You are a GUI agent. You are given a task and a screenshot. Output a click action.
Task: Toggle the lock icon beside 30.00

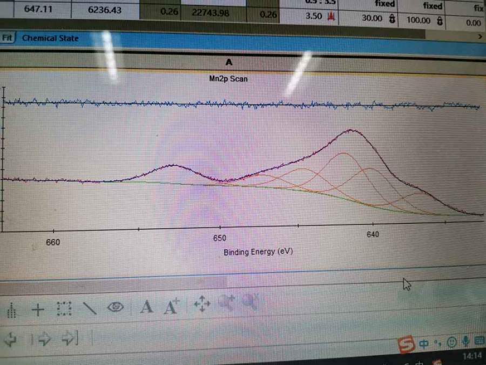pyautogui.click(x=392, y=18)
